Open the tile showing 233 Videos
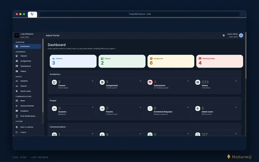The width and height of the screenshot is (259, 162). pyautogui.click(x=216, y=84)
